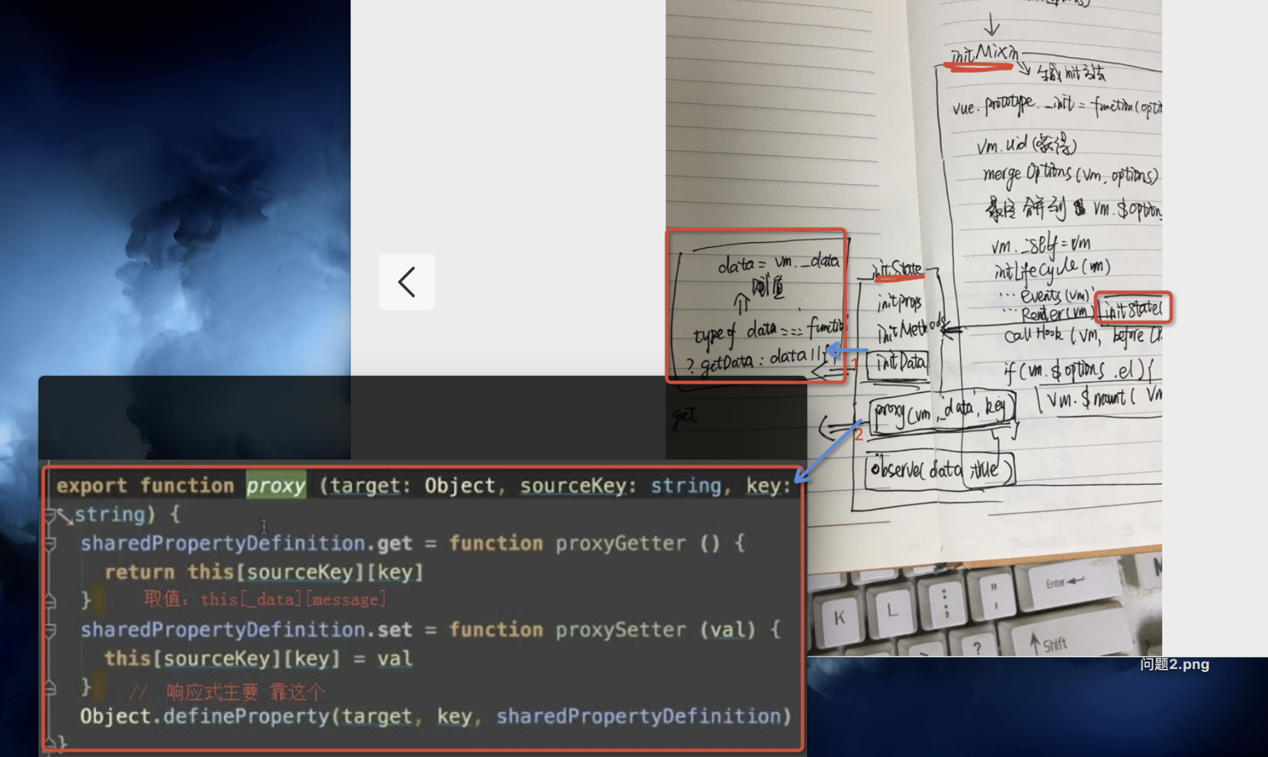
Task: Click the back chevron arrow button
Action: [406, 282]
